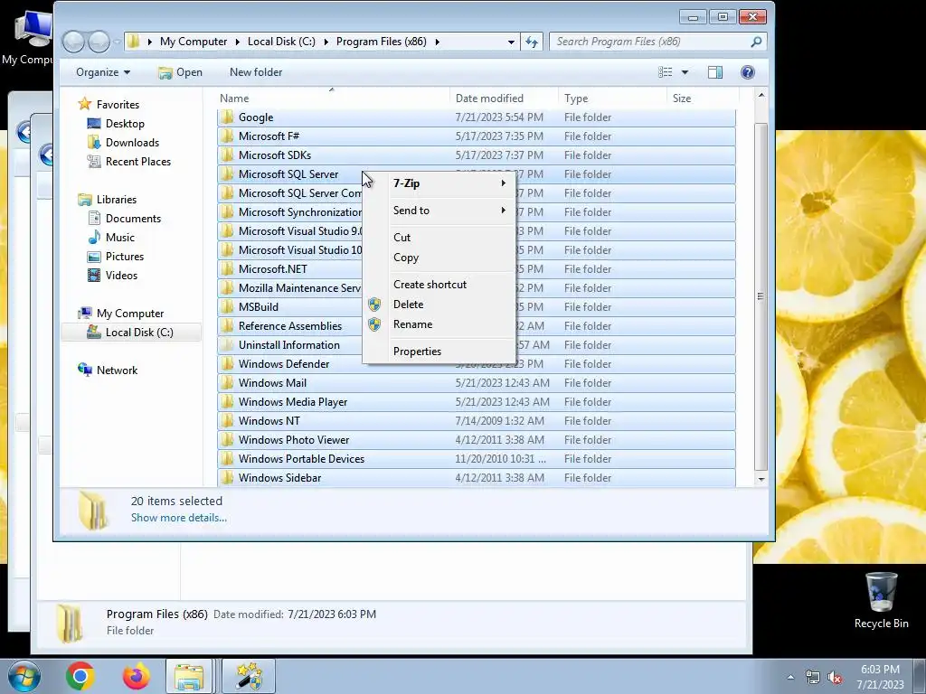Image resolution: width=926 pixels, height=694 pixels.
Task: Open the Help question mark icon
Action: point(748,72)
